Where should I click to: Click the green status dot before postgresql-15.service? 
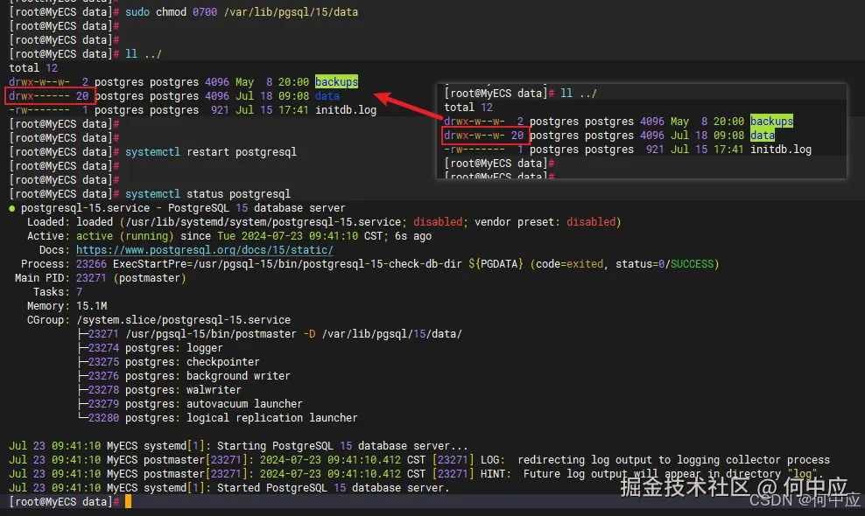pos(12,208)
